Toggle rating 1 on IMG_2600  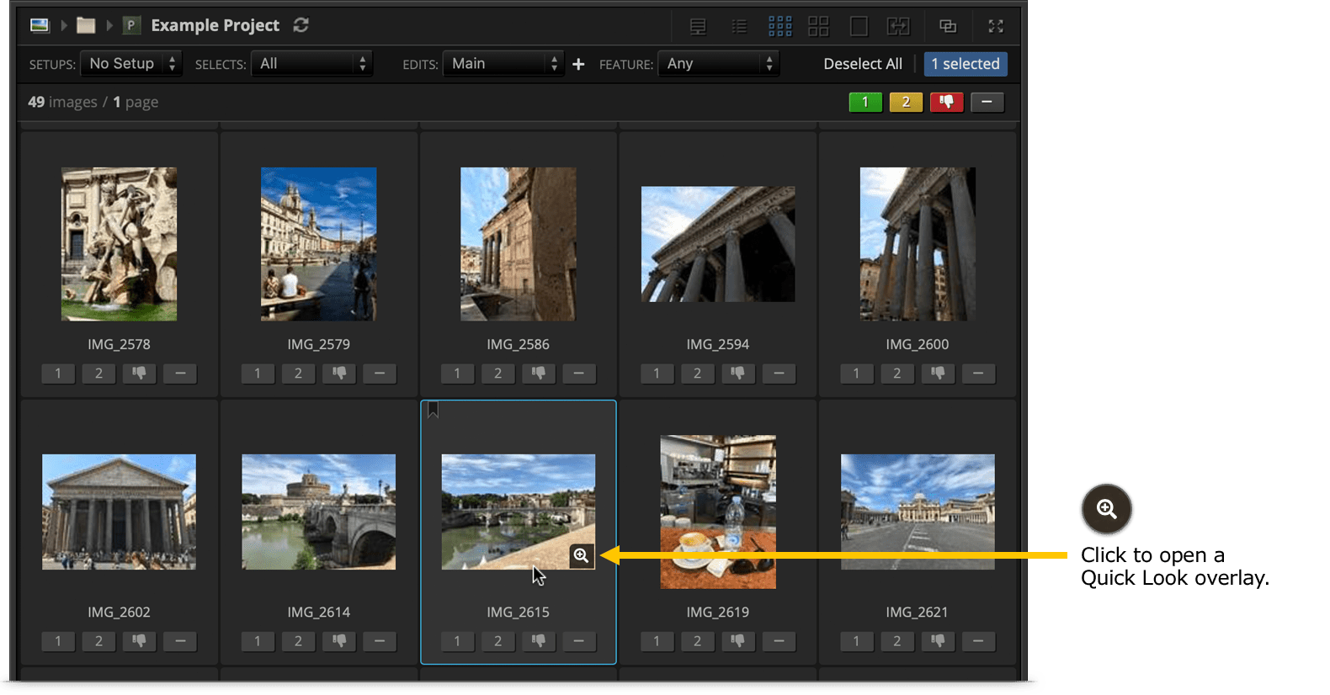856,373
